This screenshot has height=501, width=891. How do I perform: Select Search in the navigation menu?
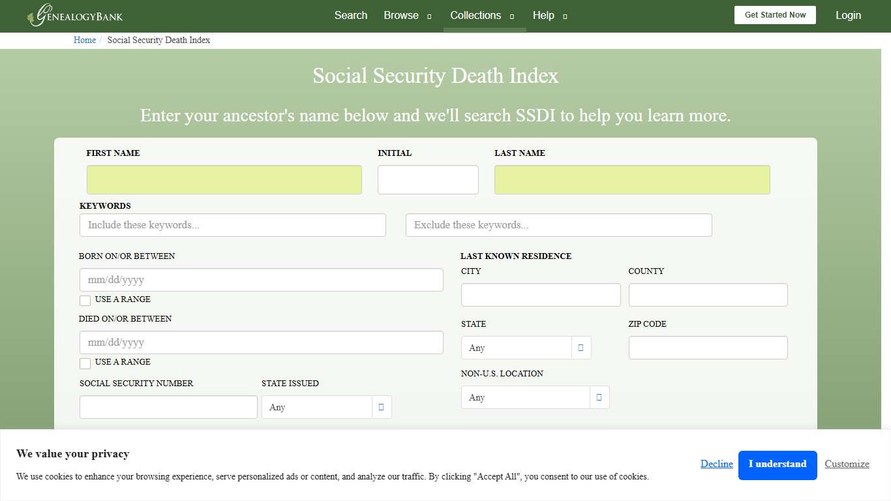(x=351, y=15)
